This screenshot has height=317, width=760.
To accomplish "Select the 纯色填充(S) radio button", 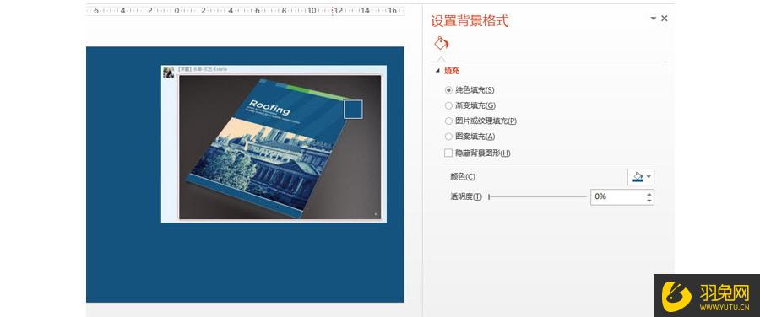I will [x=448, y=90].
